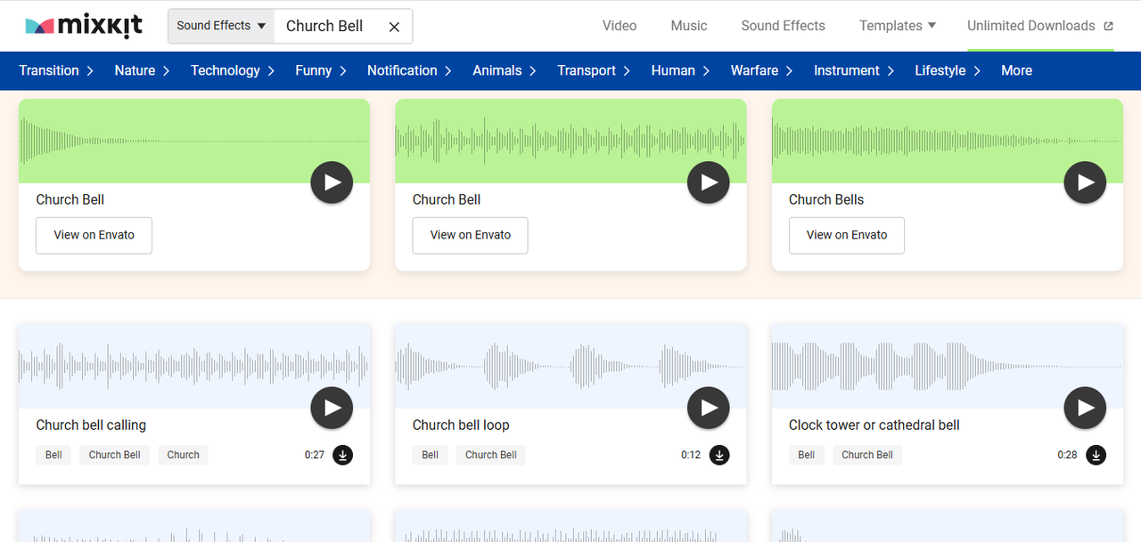Play Church bell loop sound
1141x542 pixels.
click(709, 408)
